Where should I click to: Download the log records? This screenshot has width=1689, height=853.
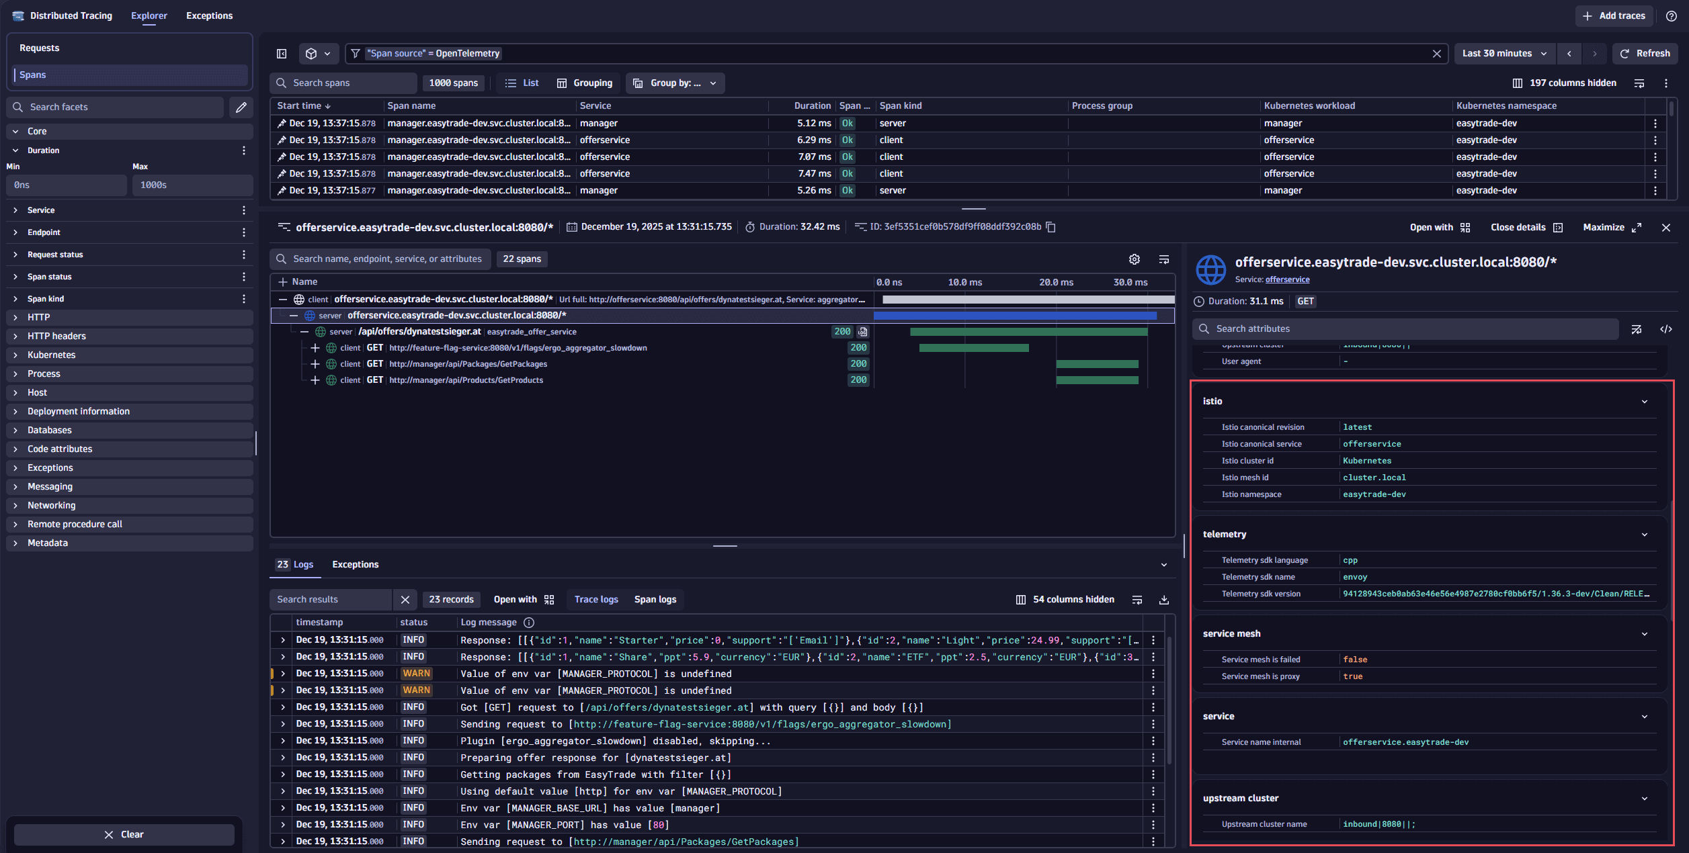pos(1164,600)
